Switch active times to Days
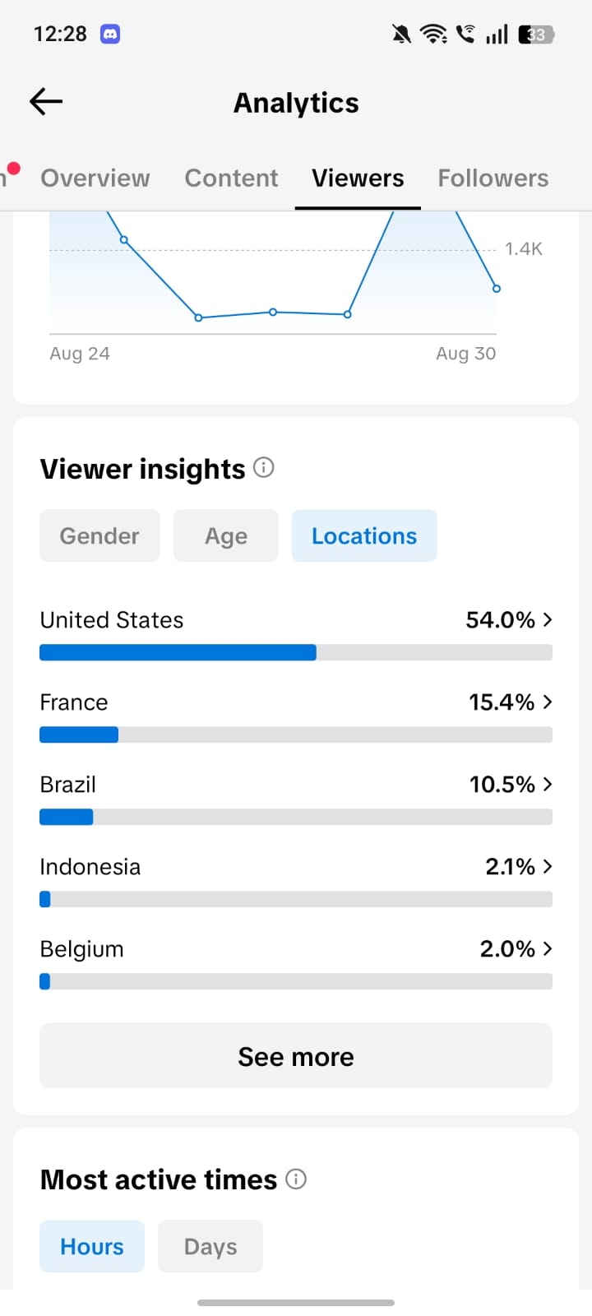This screenshot has width=592, height=1316. [210, 1246]
